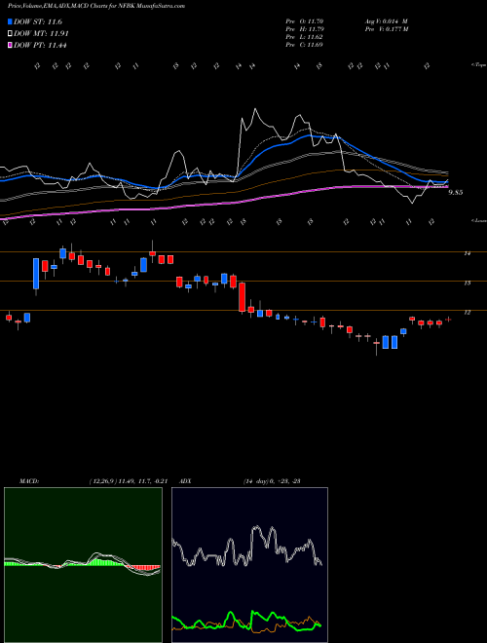Open the dark blue ADX chart panel
Image resolution: width=487 pixels, height=643 pixels.
point(249,565)
